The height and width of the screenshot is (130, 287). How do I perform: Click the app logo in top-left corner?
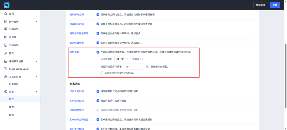[x=7, y=5]
